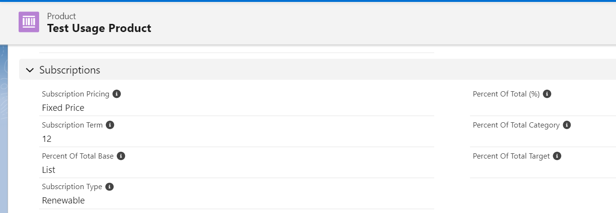Click the Renewable subscription type value

tap(63, 201)
